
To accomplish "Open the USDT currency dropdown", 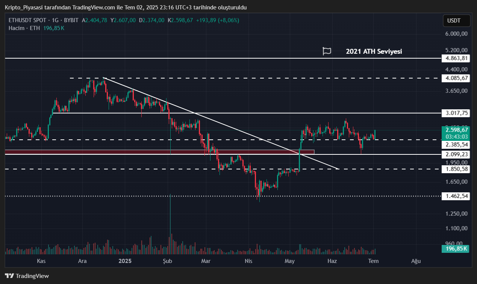I will coord(456,21).
